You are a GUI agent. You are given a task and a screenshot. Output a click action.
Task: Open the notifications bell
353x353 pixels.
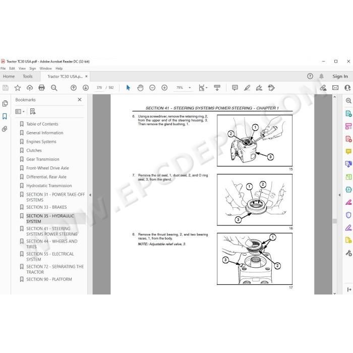click(x=322, y=76)
